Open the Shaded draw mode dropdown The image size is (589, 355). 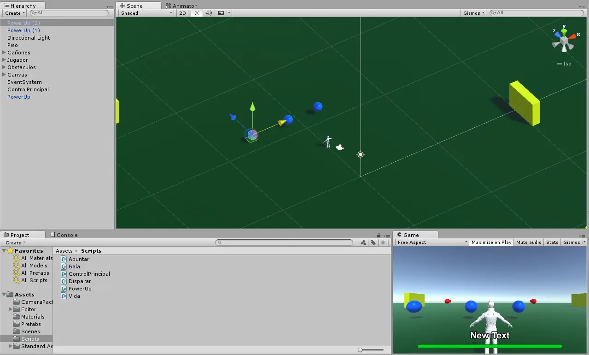click(146, 13)
